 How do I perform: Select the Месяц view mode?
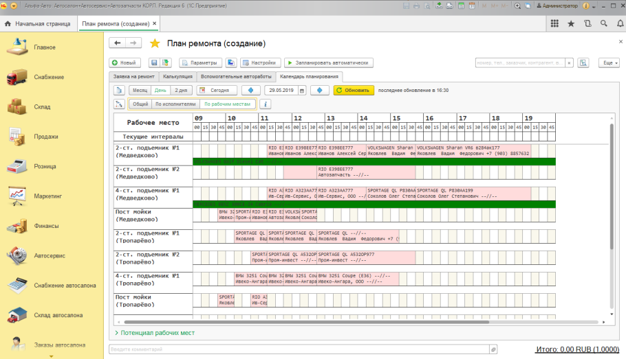click(x=140, y=90)
